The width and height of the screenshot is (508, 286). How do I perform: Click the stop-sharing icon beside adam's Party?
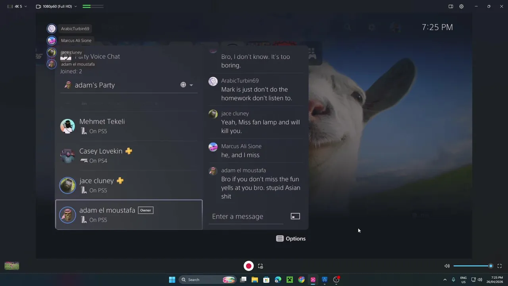tap(183, 85)
